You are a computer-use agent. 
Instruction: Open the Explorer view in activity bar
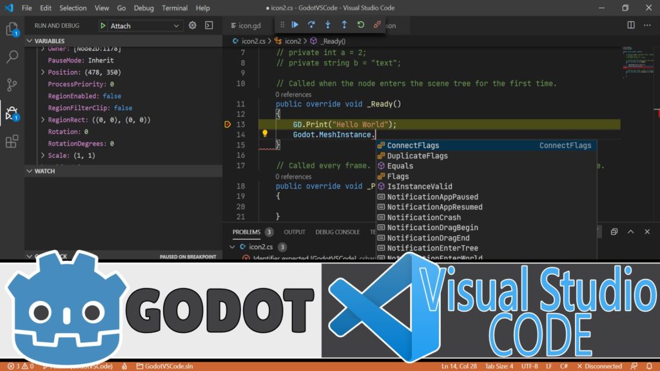pos(12,29)
